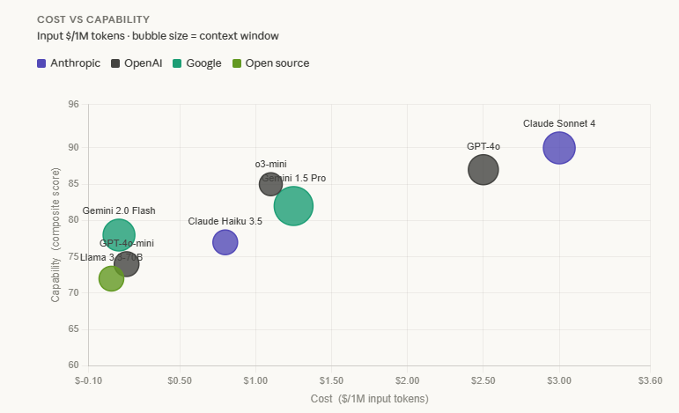Click the Cost vs Capability heading
Viewport: 679px width, 413px height.
point(93,18)
